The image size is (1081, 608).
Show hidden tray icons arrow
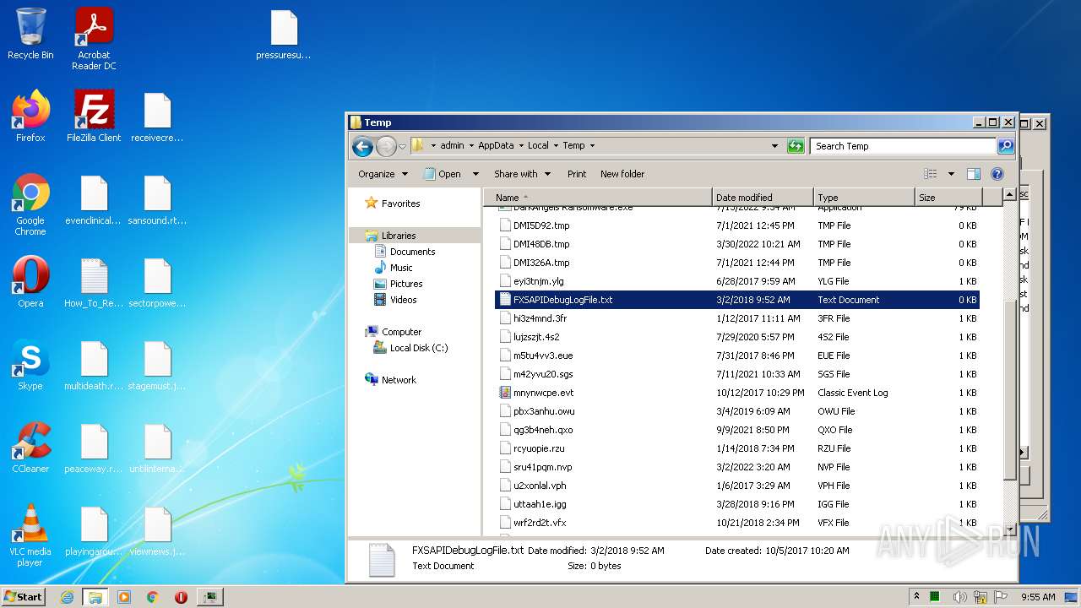point(916,597)
